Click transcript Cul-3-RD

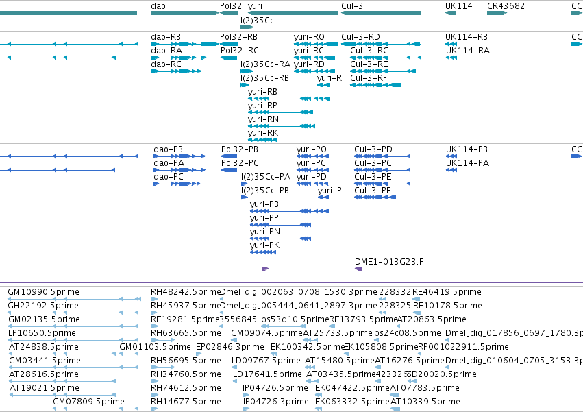(360, 37)
